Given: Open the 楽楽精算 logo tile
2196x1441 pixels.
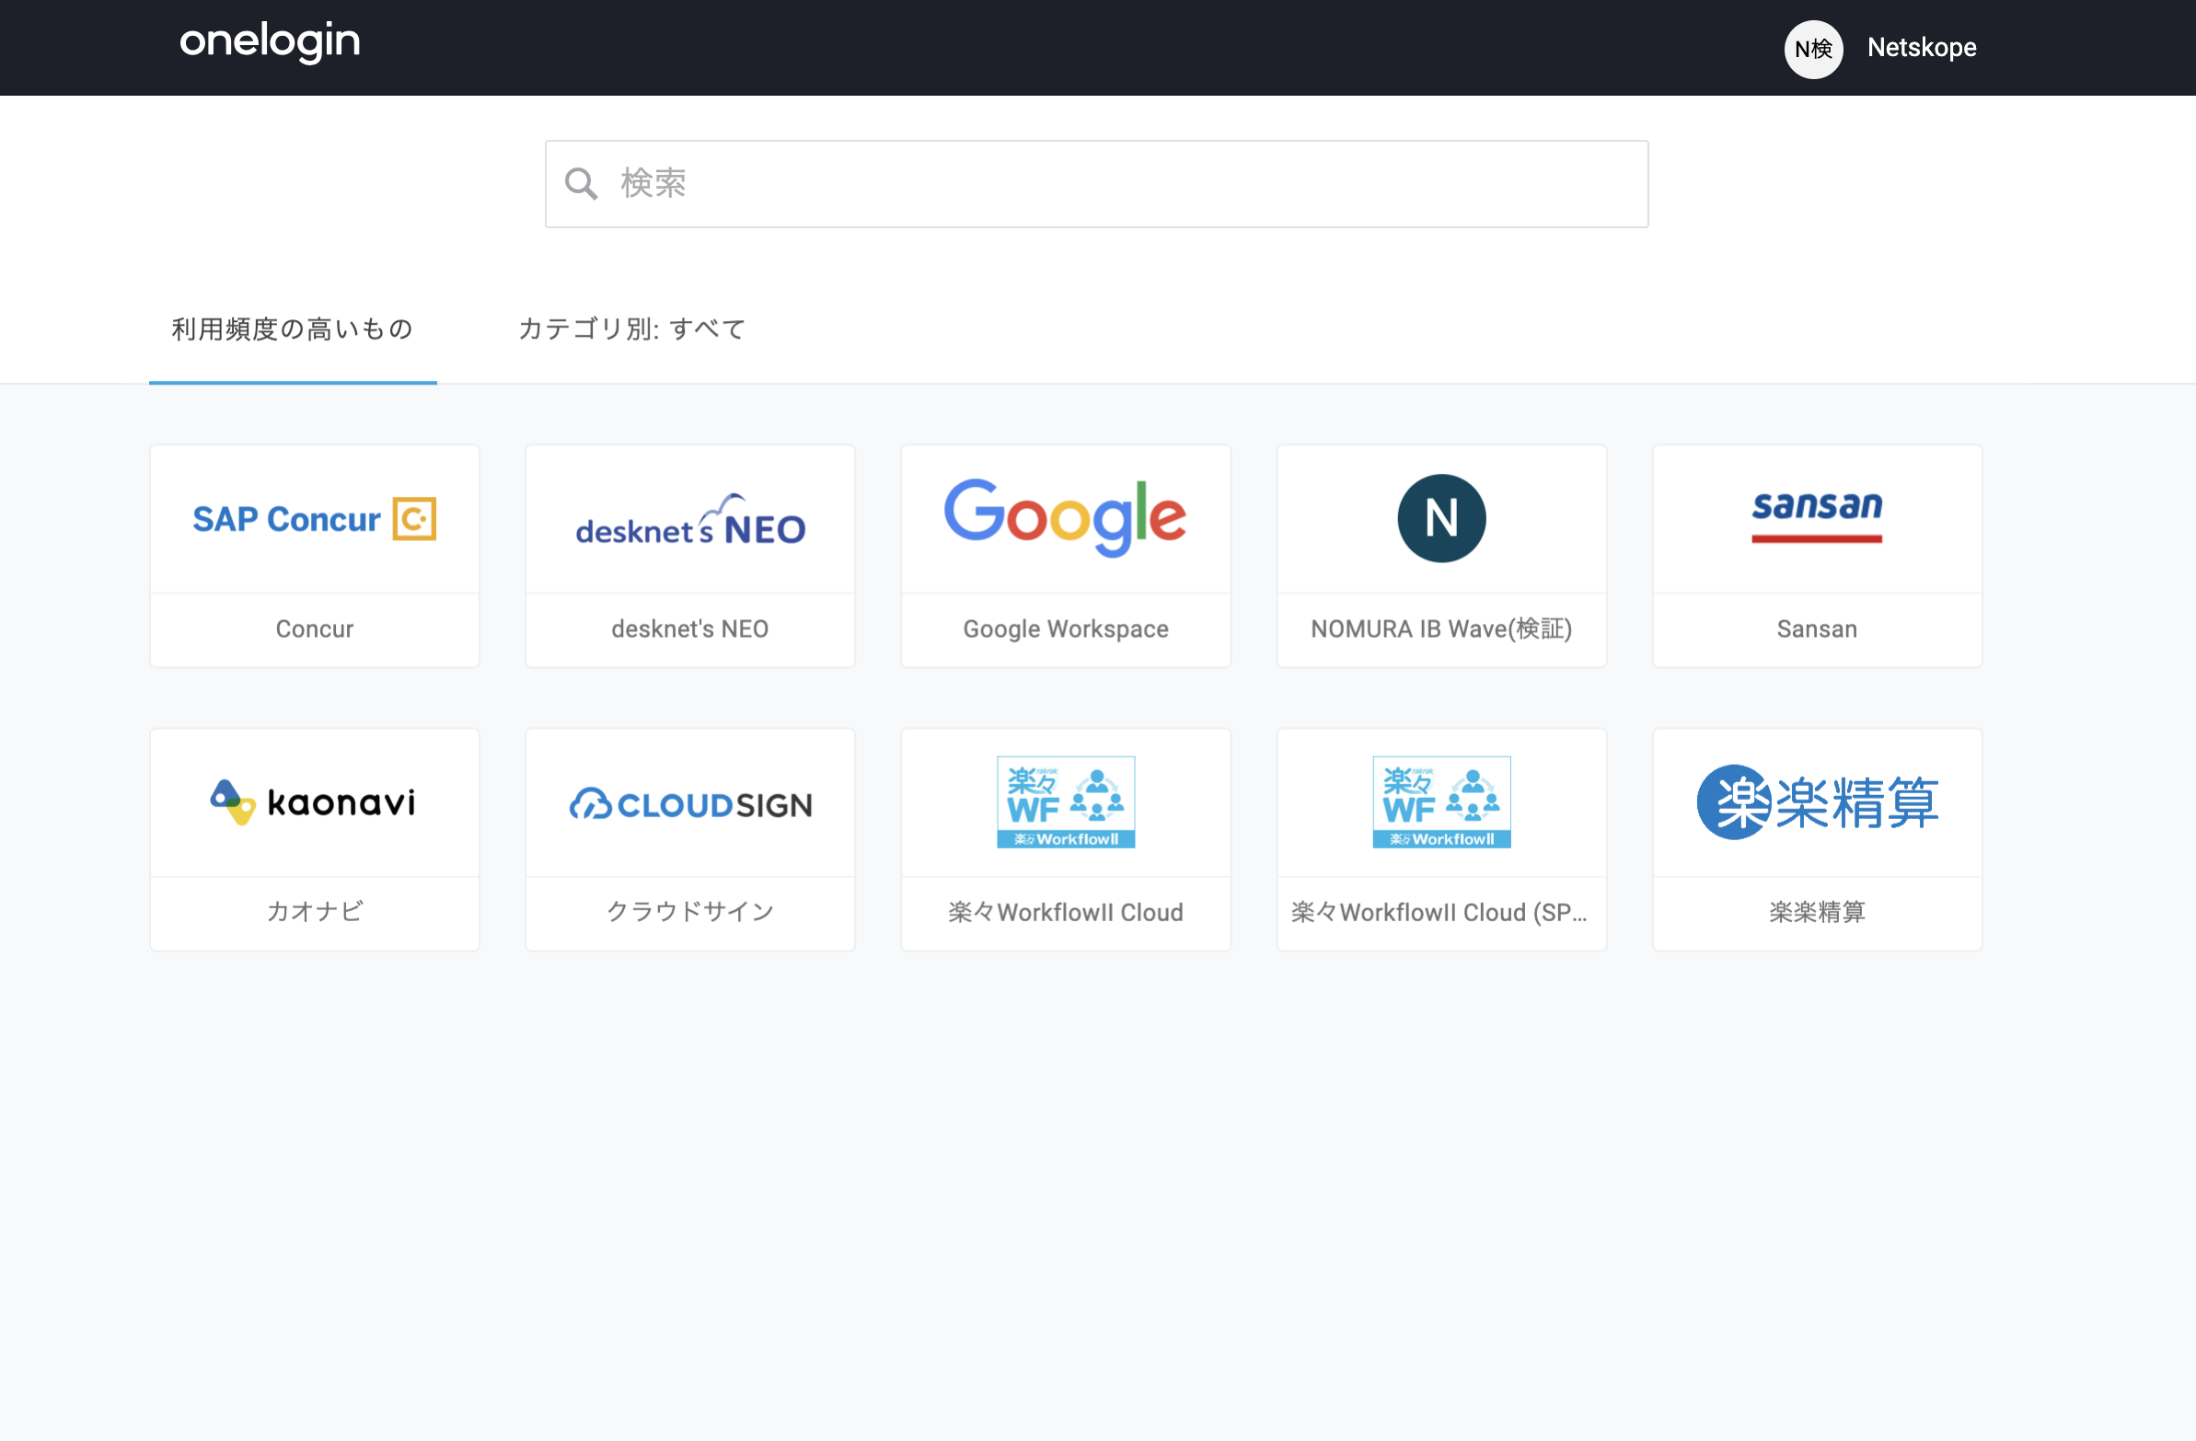Looking at the screenshot, I should pyautogui.click(x=1817, y=801).
